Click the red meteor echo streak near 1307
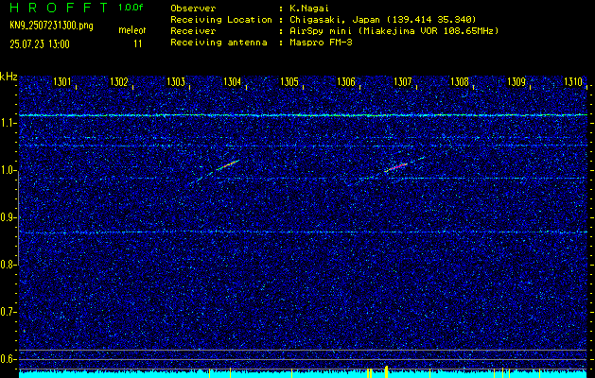 pyautogui.click(x=395, y=167)
